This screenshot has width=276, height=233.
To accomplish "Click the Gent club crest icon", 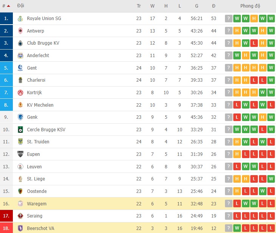I will [x=20, y=68].
